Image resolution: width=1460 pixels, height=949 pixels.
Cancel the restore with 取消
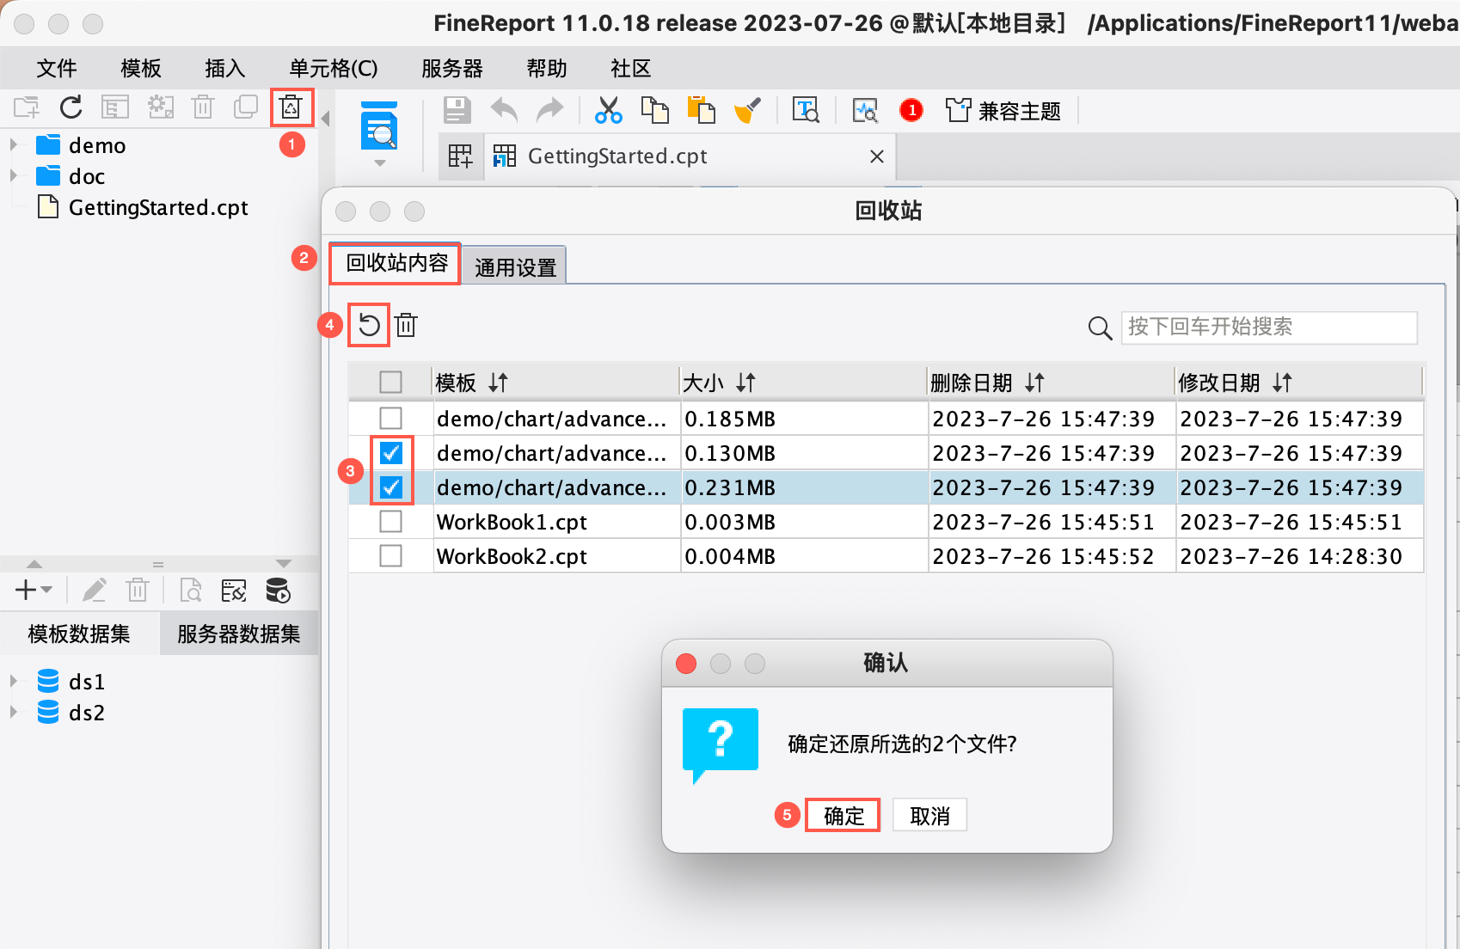pos(929,816)
